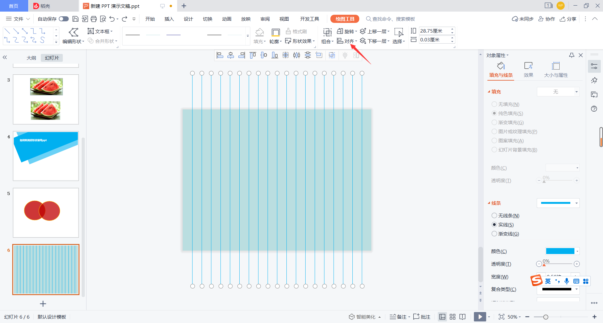Align top icon in floating toolbar
The height and width of the screenshot is (323, 603).
coord(253,56)
